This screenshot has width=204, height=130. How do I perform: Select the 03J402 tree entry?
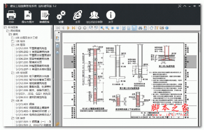[x=33, y=108]
